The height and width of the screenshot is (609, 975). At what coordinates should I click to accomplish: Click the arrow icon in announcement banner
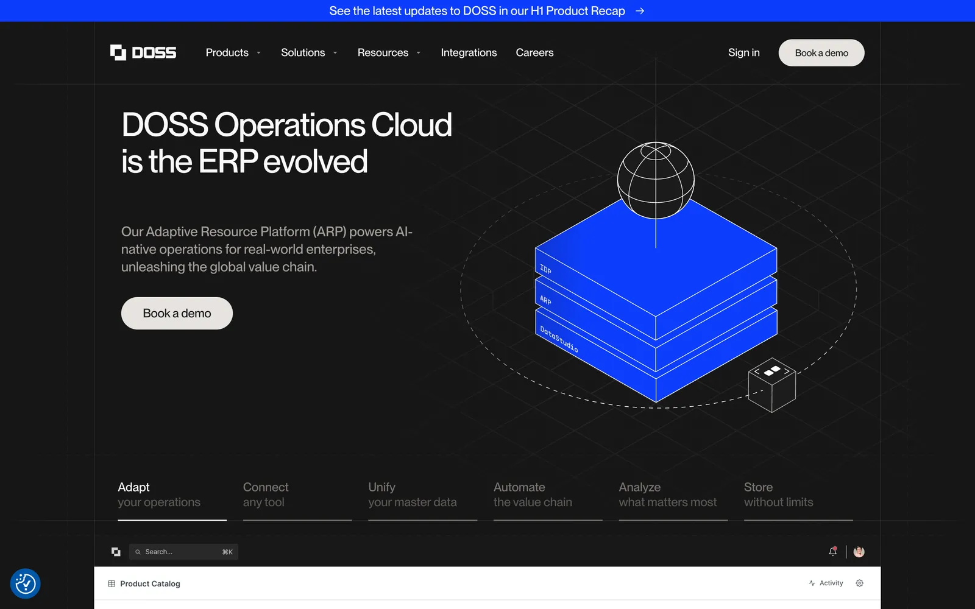(x=640, y=11)
